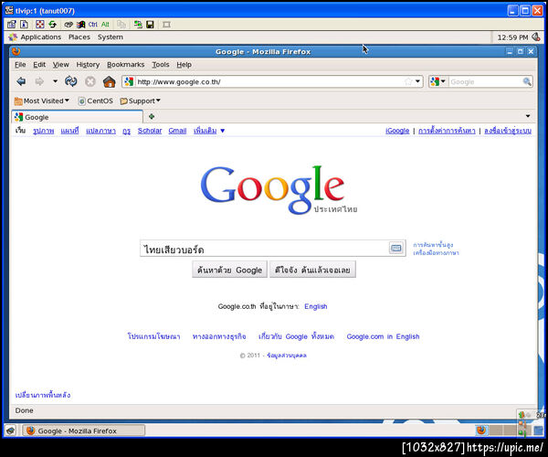Open Firefox History menu
548x457 pixels.
coord(88,65)
